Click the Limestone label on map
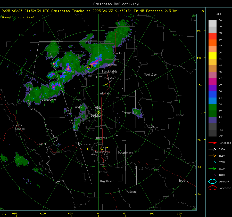This screenshot has height=217, width=232. pos(49,100)
